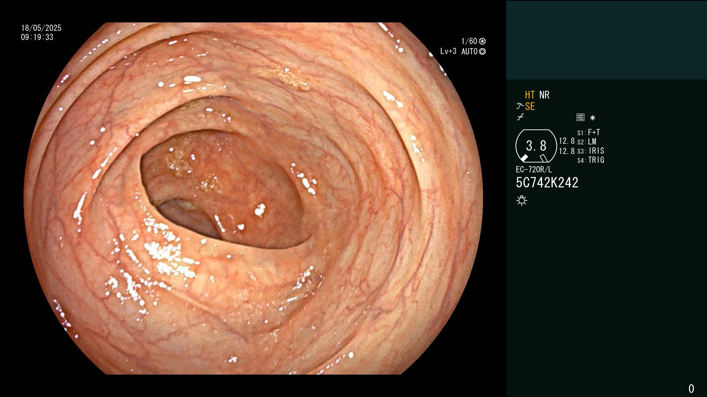The height and width of the screenshot is (397, 707).
Task: Click the lower 12.8 diameter value
Action: 567,151
